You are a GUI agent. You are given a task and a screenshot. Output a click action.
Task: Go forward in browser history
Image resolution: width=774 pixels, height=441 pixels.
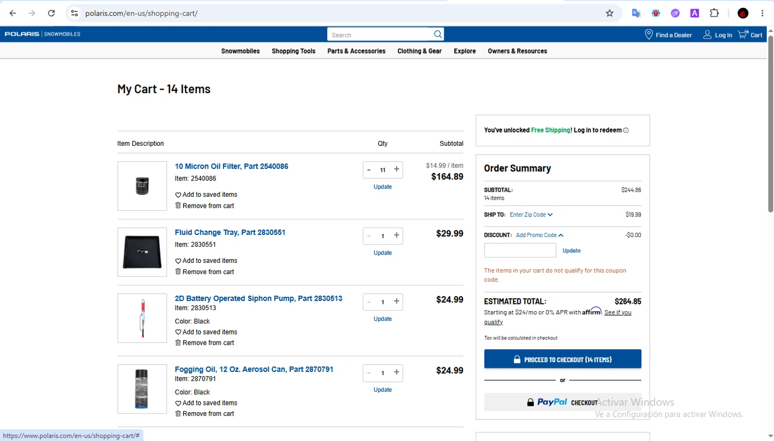click(x=32, y=13)
